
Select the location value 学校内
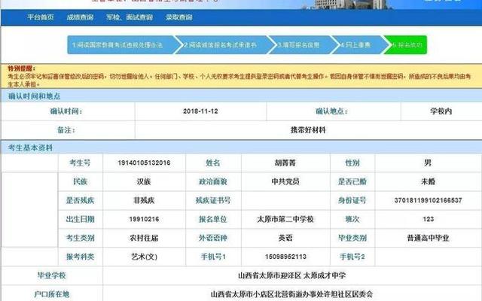point(441,111)
